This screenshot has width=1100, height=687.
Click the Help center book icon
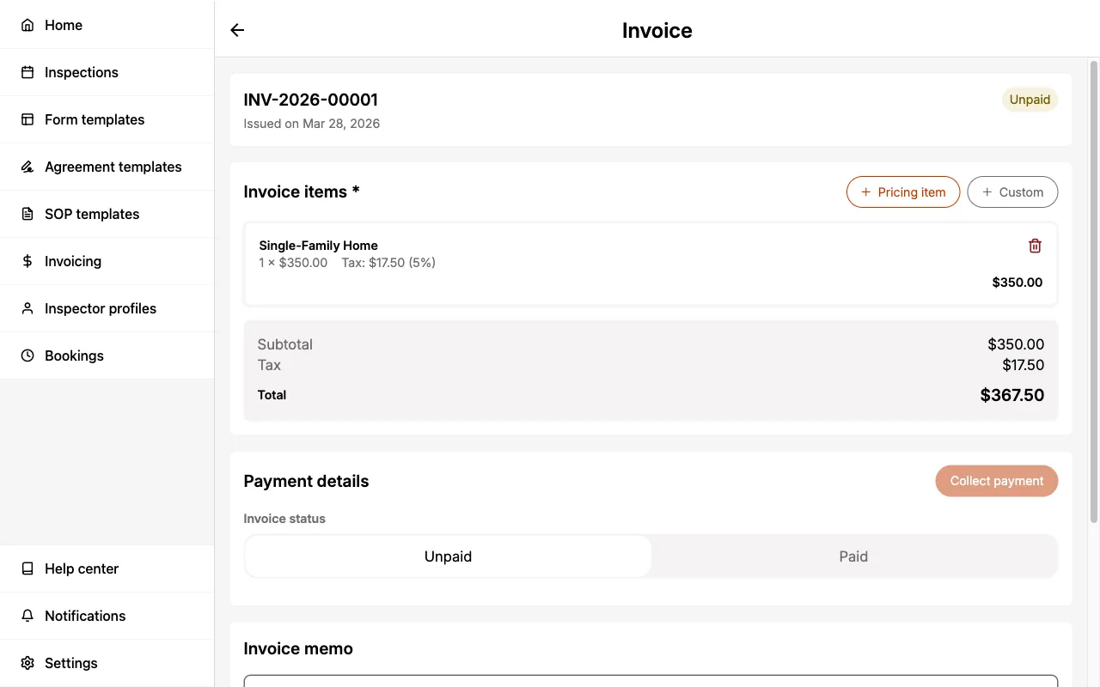27,568
